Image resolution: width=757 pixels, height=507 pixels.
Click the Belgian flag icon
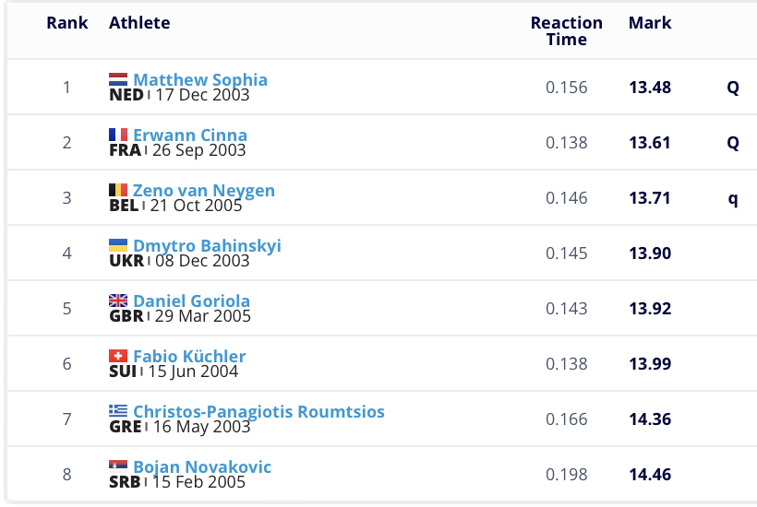(x=118, y=191)
